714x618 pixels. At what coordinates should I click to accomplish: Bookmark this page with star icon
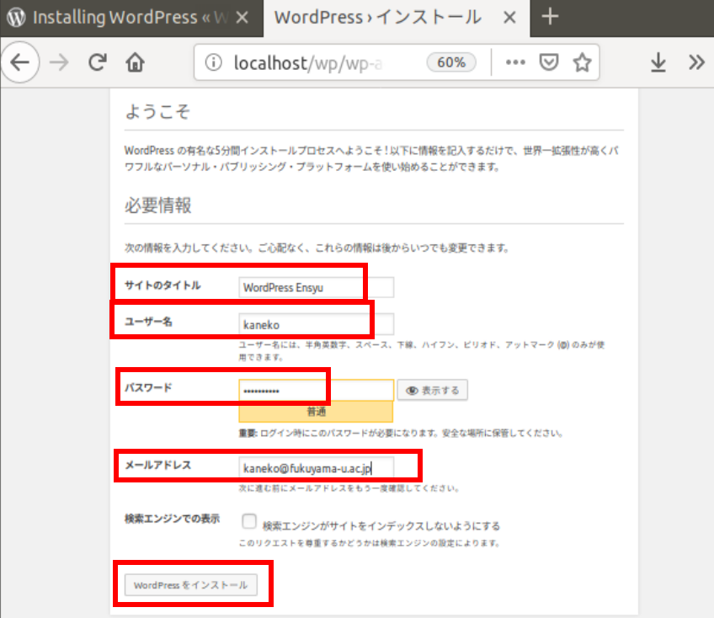pyautogui.click(x=582, y=62)
